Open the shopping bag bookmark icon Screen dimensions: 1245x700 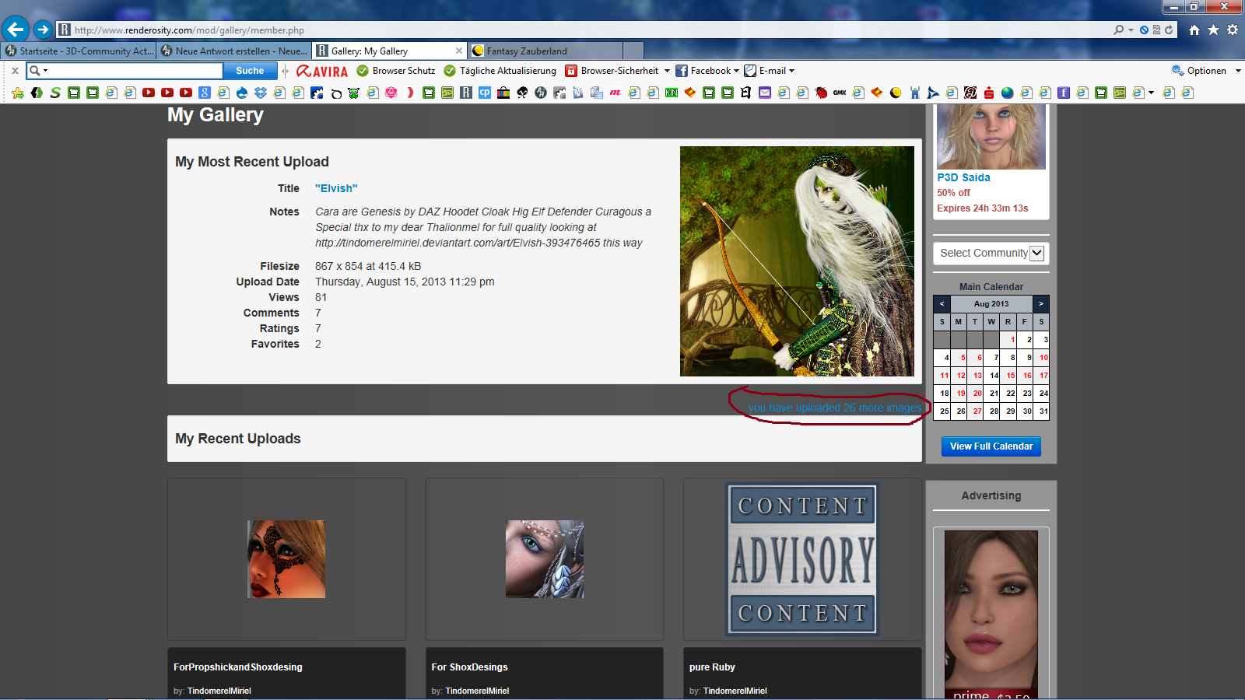coord(503,93)
